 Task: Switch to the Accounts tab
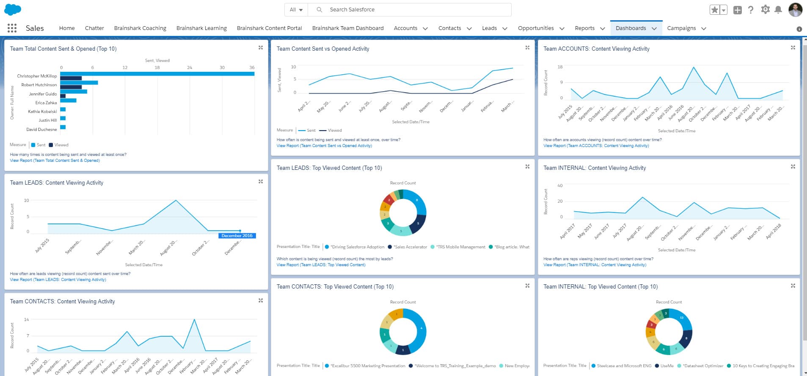(405, 28)
